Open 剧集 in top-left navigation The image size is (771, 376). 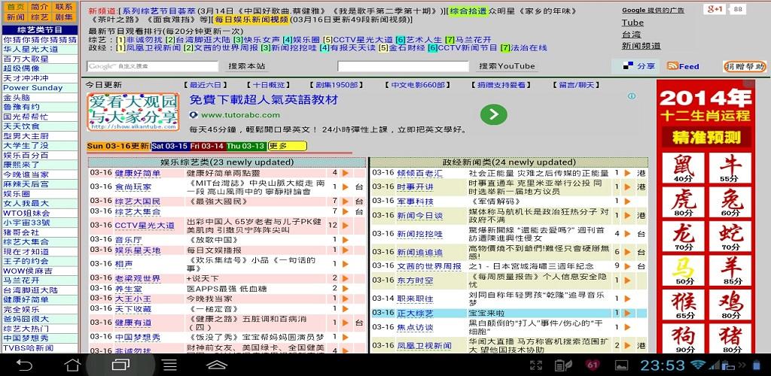tap(63, 17)
